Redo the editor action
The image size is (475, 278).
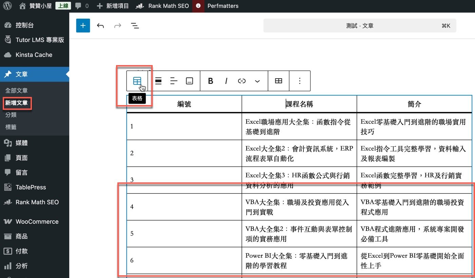(x=118, y=26)
